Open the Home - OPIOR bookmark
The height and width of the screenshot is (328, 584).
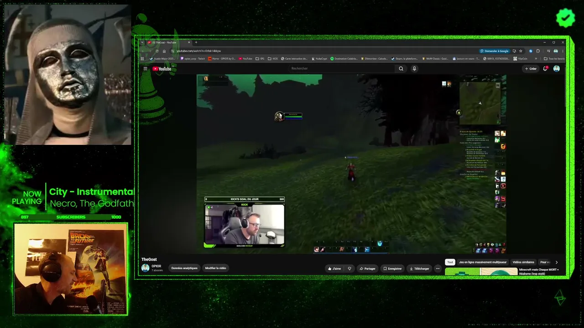(x=222, y=59)
